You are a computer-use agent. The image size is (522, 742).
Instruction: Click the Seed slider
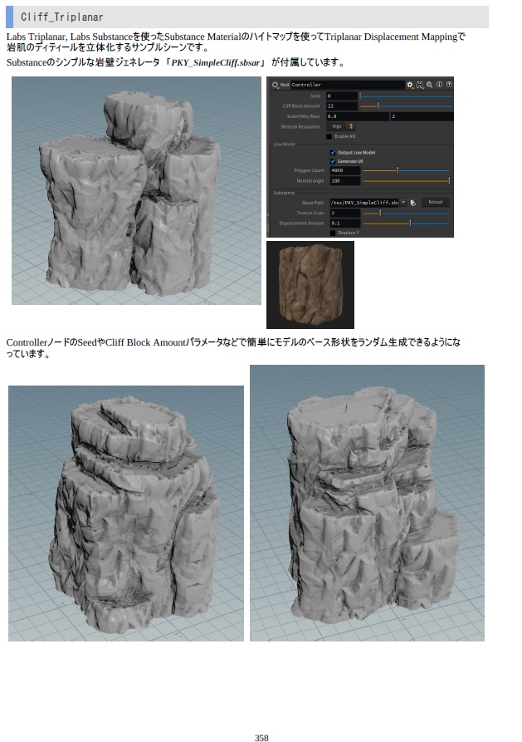point(406,96)
